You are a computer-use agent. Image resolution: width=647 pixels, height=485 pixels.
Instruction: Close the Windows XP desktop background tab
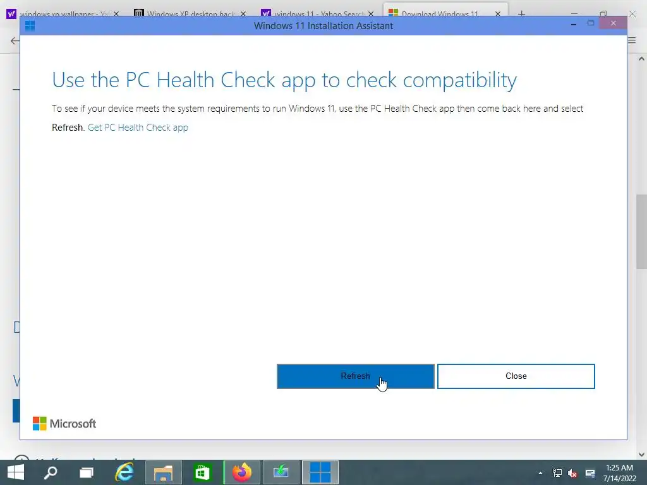coord(243,14)
